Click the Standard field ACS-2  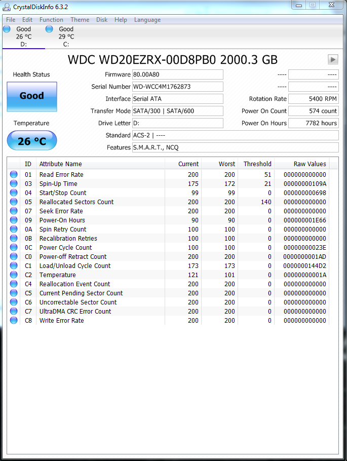click(x=235, y=135)
